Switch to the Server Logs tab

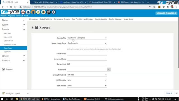click(x=128, y=19)
